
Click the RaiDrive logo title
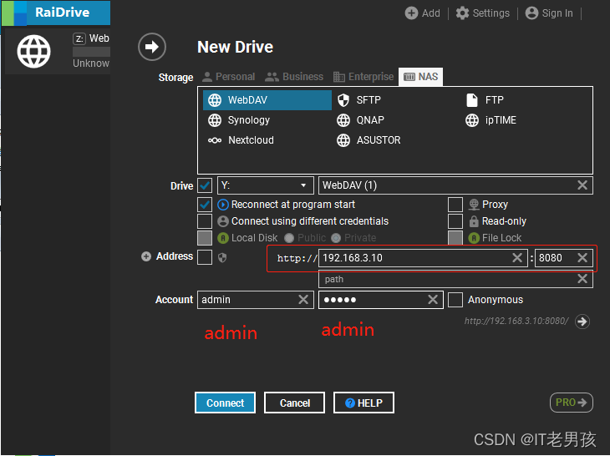[x=62, y=13]
